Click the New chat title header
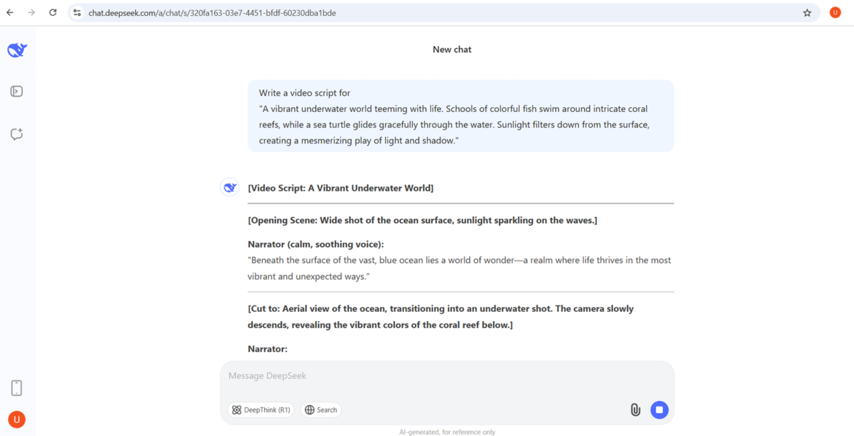854x436 pixels. point(452,49)
